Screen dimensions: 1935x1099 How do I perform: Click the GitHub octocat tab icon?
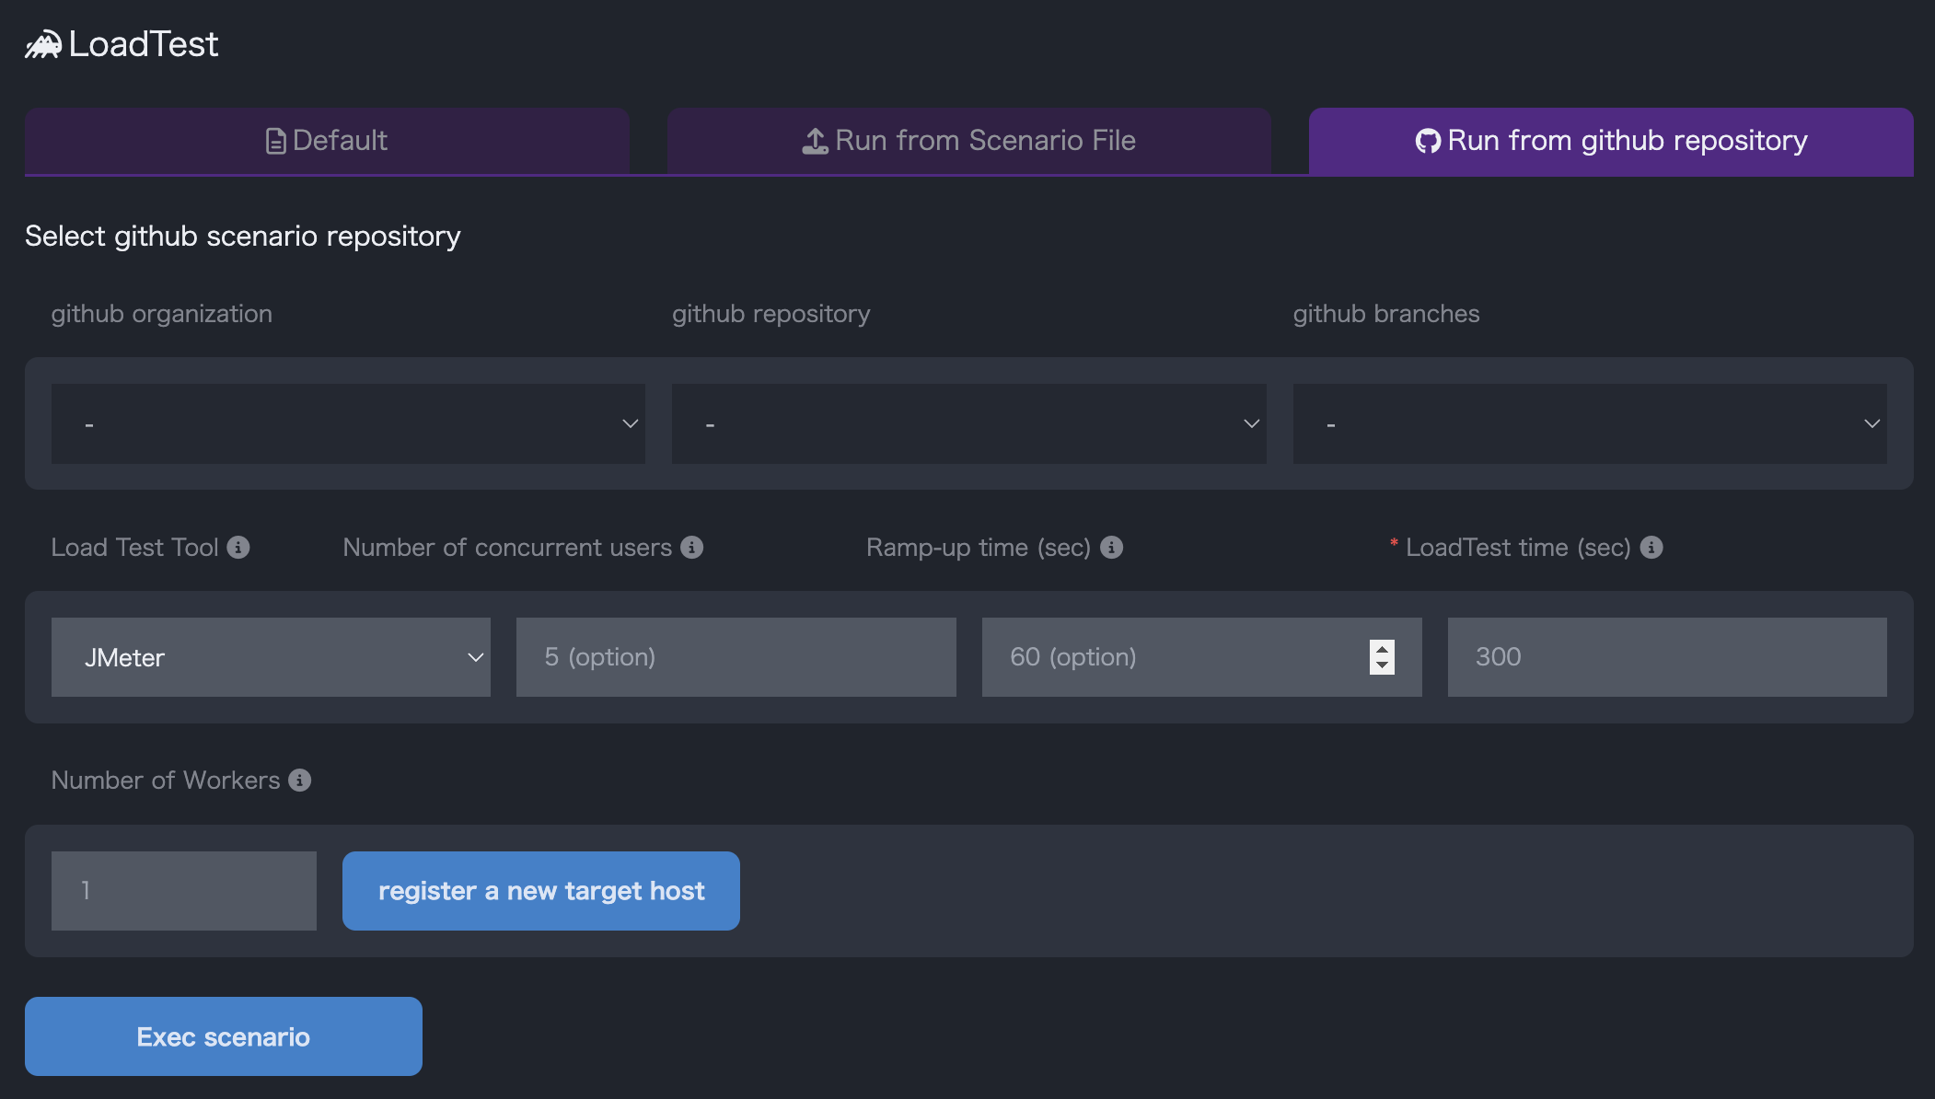(x=1428, y=141)
